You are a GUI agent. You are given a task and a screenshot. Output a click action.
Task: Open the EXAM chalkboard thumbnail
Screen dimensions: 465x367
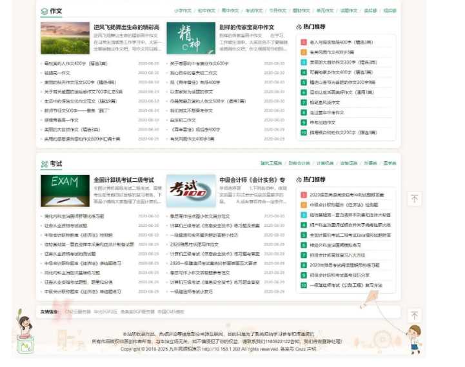[64, 190]
